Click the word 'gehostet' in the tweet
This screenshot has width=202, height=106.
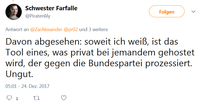click(x=176, y=53)
